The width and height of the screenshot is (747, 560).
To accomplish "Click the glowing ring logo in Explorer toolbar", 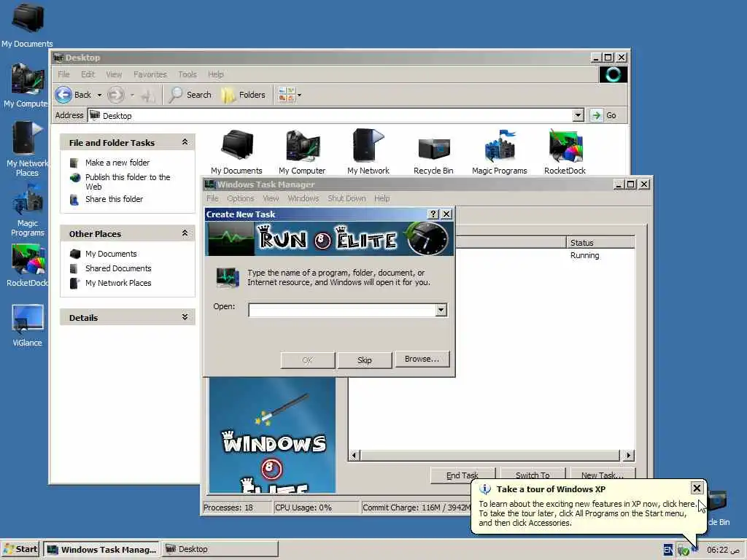I will tap(613, 74).
